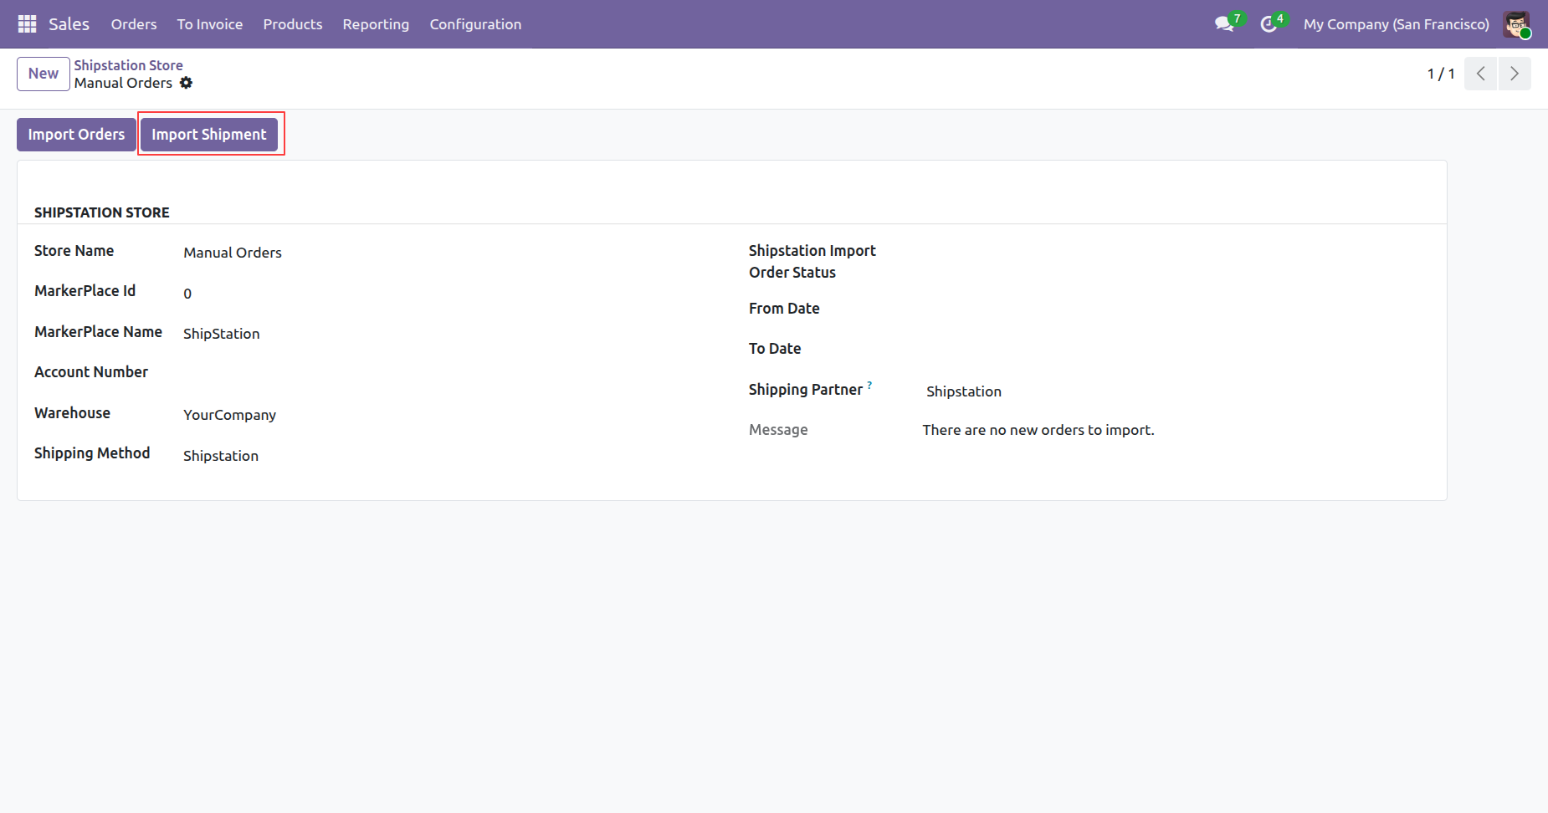Image resolution: width=1548 pixels, height=813 pixels.
Task: Open the activities clock icon
Action: coord(1269,24)
